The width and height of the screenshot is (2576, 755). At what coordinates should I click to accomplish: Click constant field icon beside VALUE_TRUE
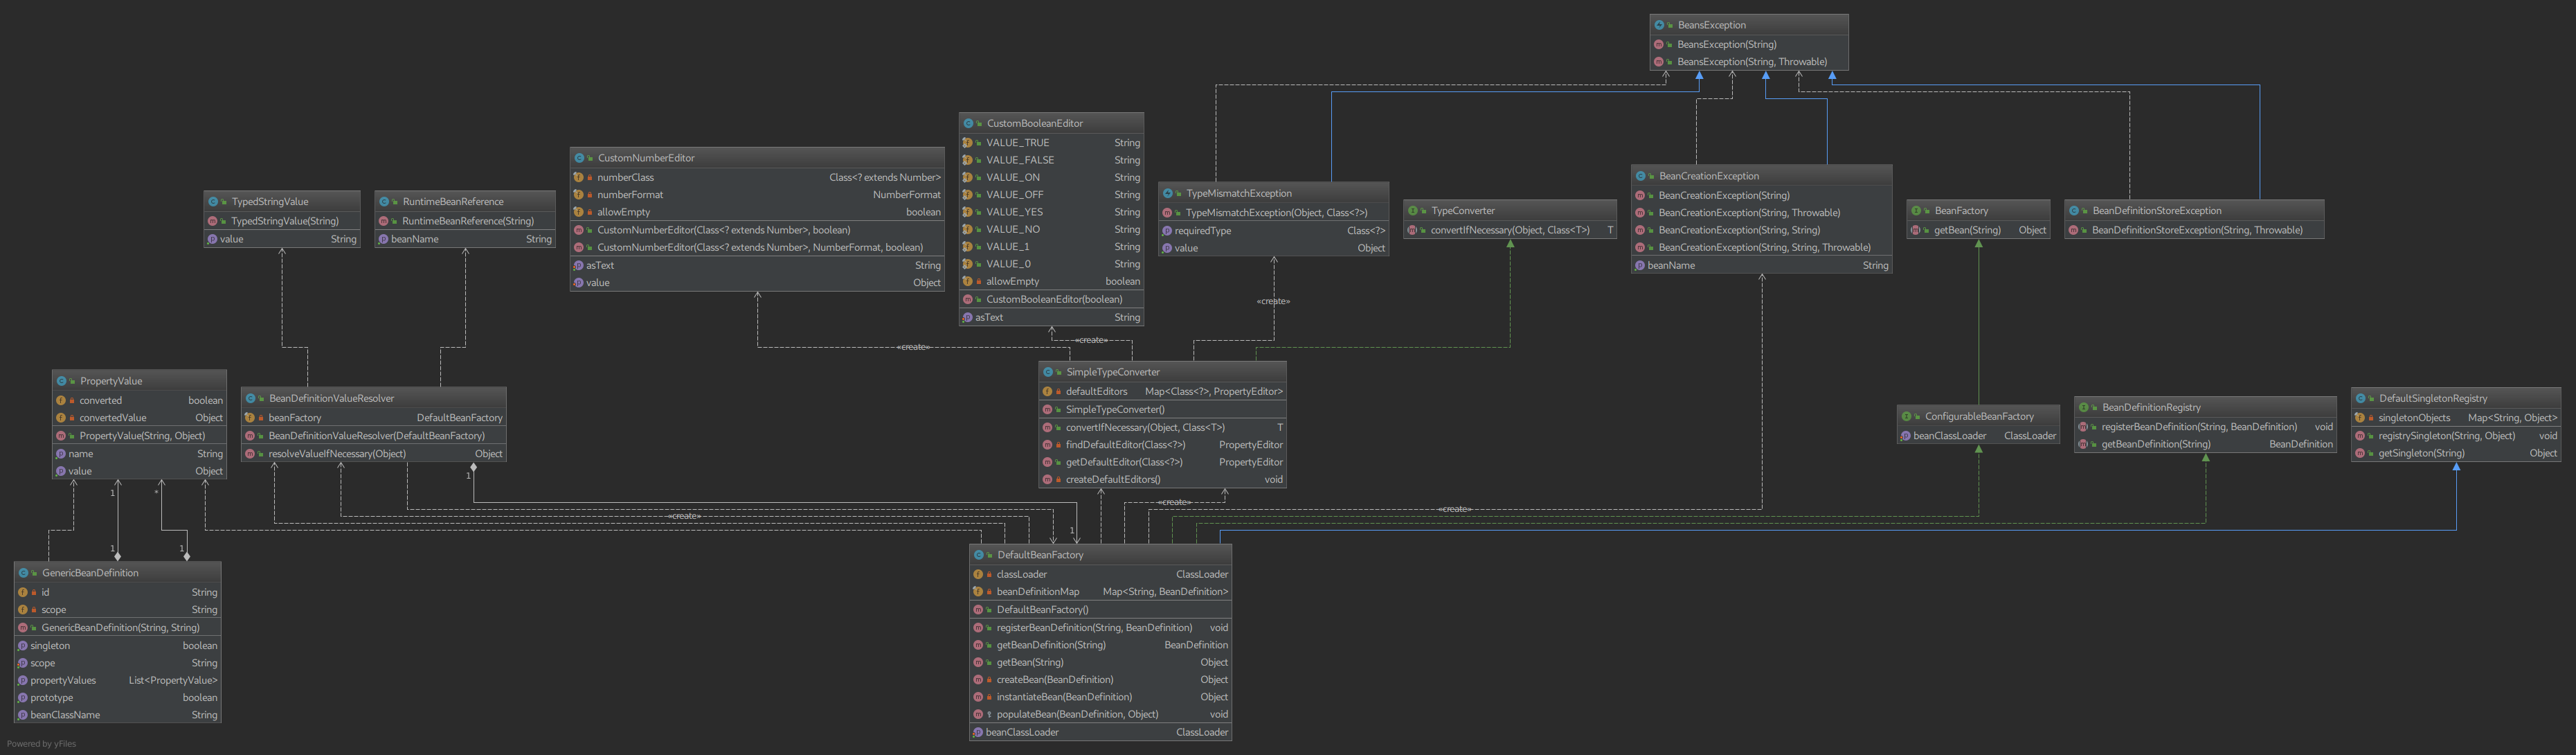(x=967, y=143)
